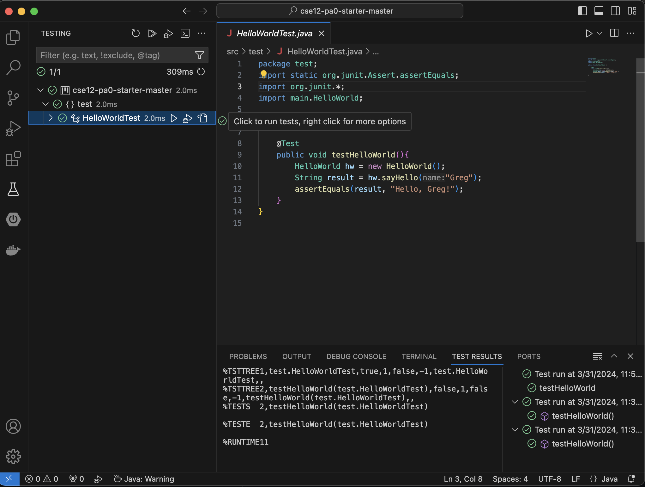Run all tests in Testing header

click(152, 33)
